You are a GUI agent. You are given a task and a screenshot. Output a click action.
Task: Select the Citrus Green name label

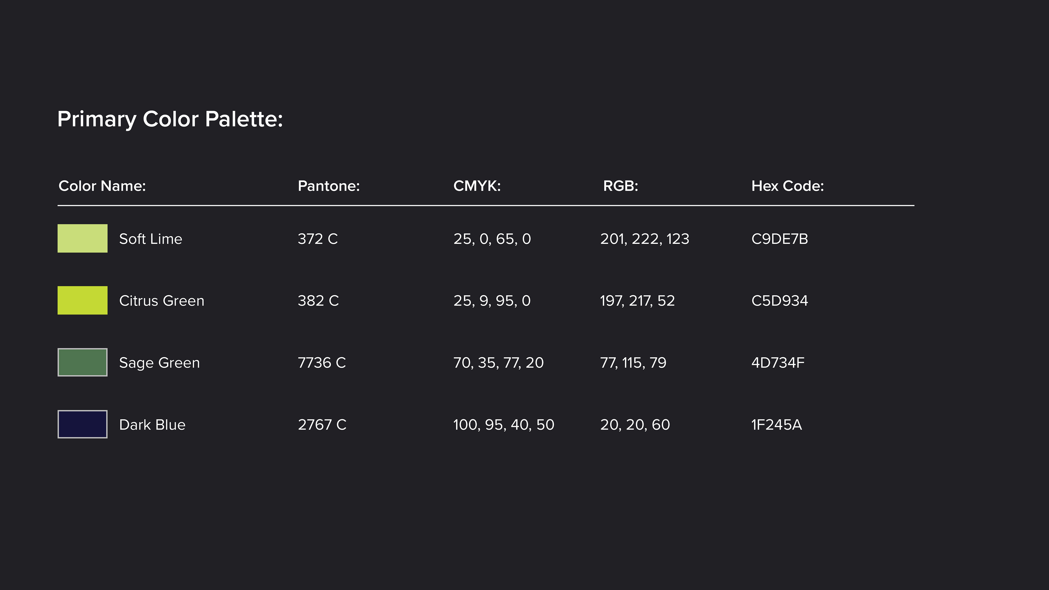tap(162, 301)
